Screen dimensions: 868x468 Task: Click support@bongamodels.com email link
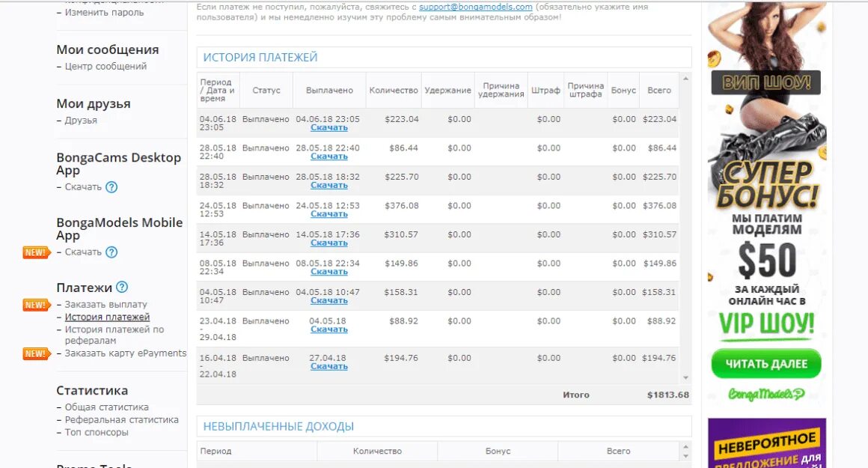point(475,7)
